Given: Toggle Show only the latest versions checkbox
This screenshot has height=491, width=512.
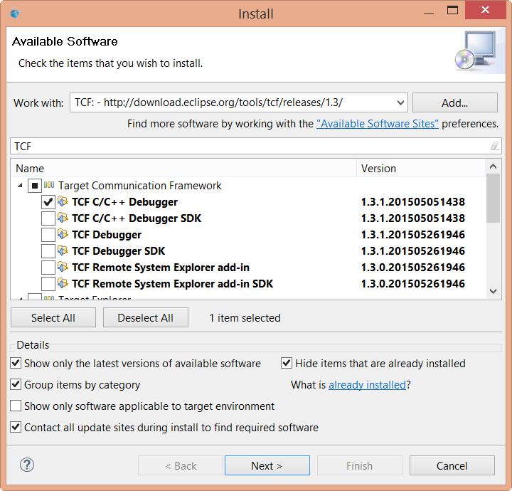Looking at the screenshot, I should [16, 363].
